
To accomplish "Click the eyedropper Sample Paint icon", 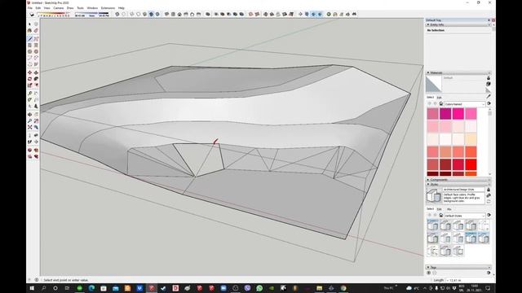I will pyautogui.click(x=488, y=96).
